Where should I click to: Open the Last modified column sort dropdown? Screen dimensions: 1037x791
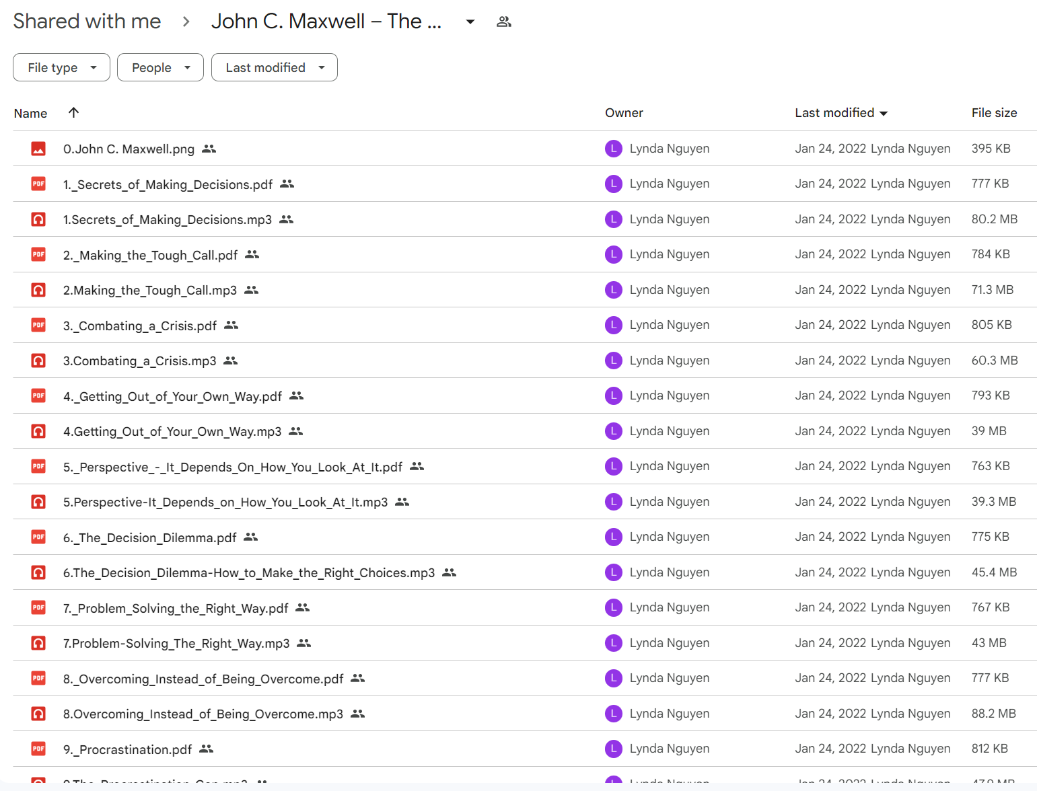[884, 113]
